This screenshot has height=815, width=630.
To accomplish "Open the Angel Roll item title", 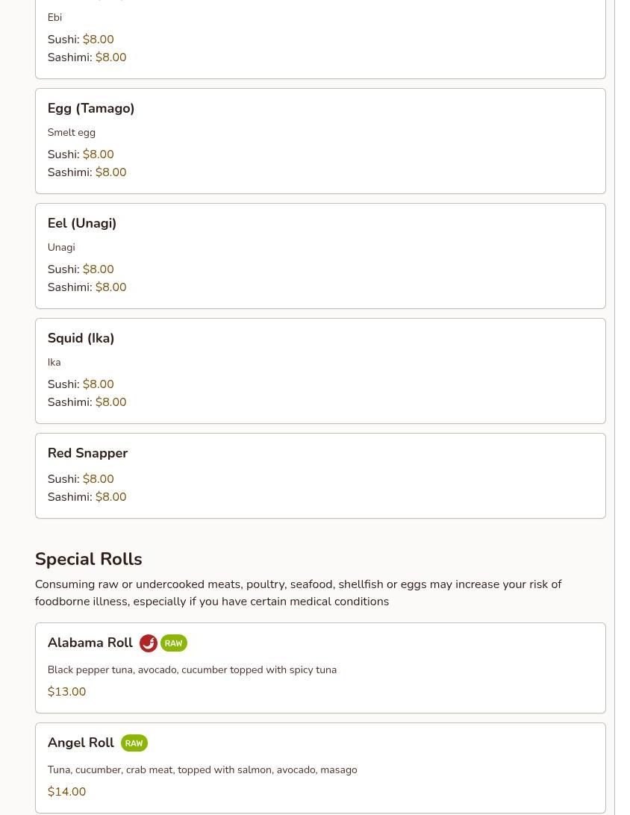I will [81, 743].
